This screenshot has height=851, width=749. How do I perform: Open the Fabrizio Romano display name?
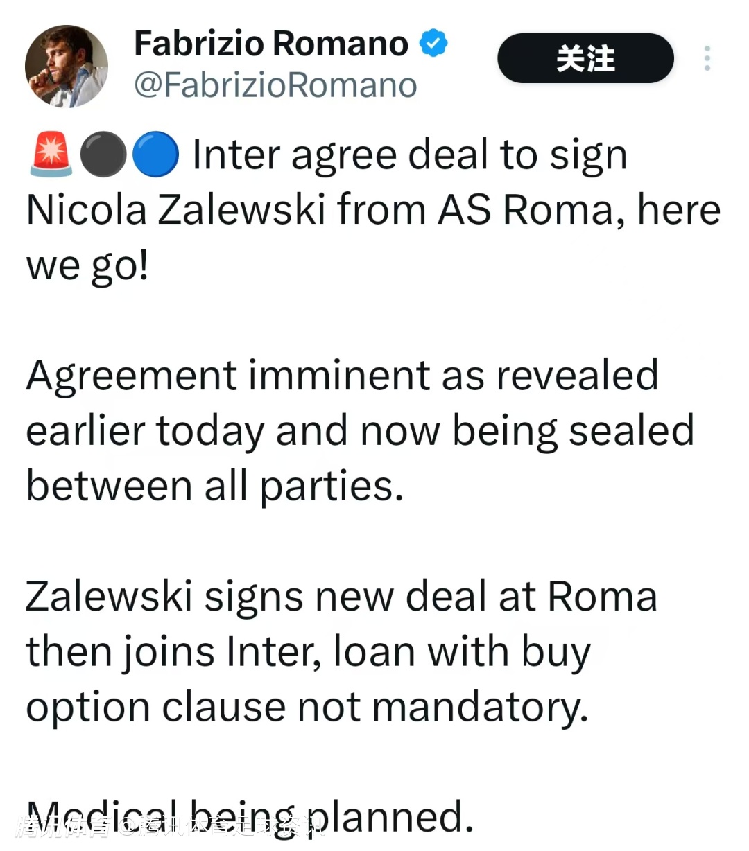click(271, 43)
